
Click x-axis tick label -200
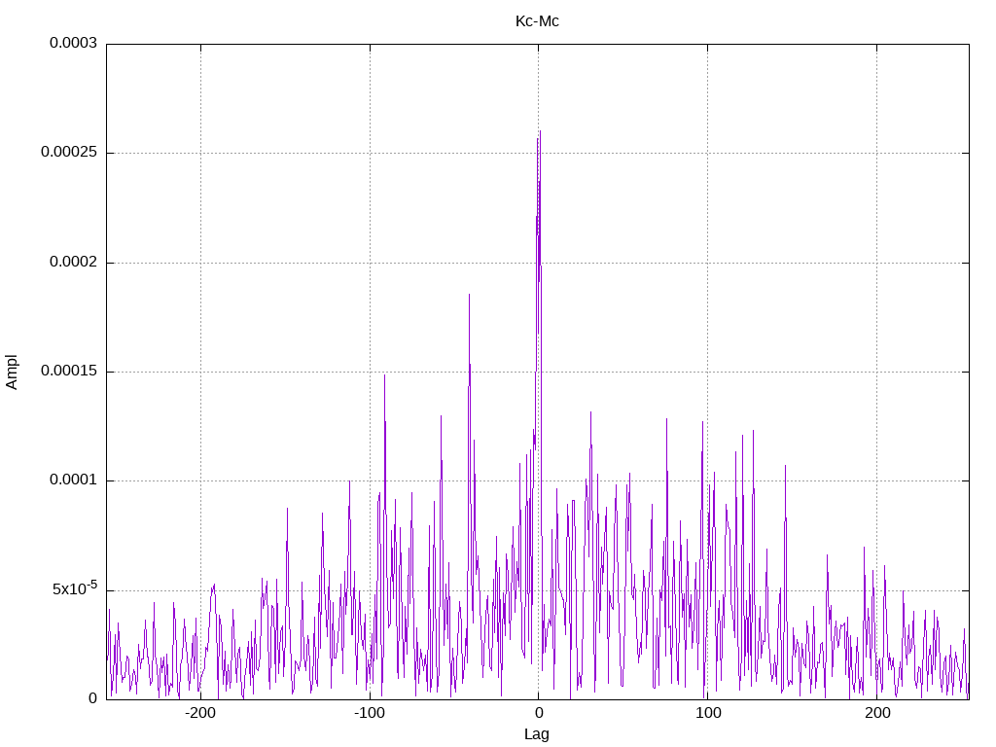pos(200,713)
